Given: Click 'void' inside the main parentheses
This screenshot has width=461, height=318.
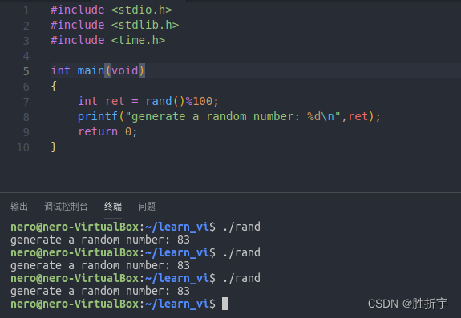Looking at the screenshot, I should point(125,70).
